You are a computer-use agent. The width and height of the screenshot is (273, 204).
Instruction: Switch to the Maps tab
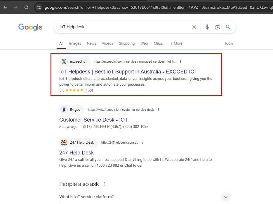(158, 43)
